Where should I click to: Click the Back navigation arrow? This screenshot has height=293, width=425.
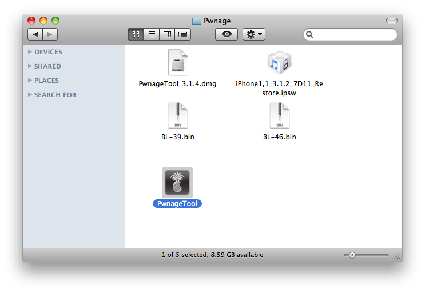pyautogui.click(x=35, y=34)
